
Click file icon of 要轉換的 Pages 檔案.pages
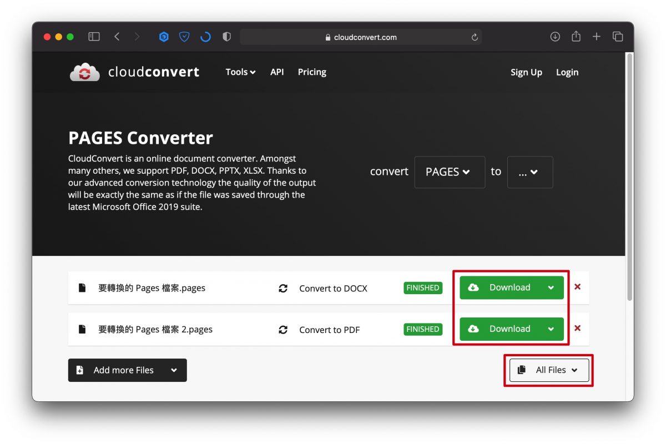[x=82, y=288]
